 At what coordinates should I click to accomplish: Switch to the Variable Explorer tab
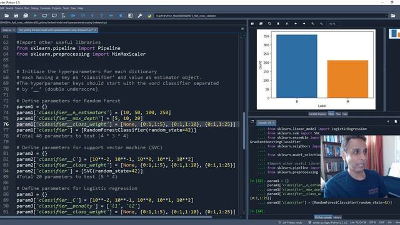[317, 114]
